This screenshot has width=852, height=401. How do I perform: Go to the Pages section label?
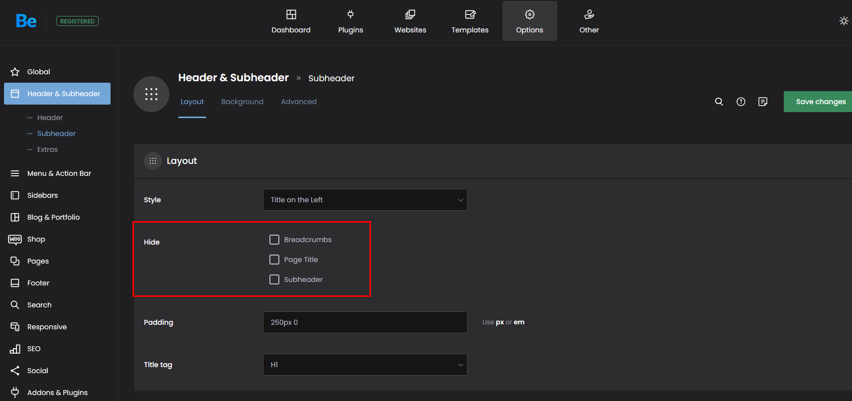pos(38,261)
